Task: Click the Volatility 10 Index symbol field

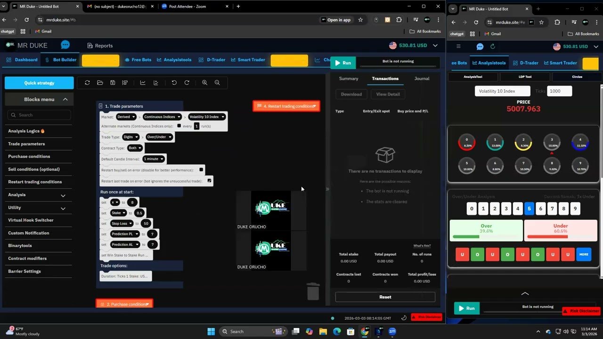Action: point(502,91)
